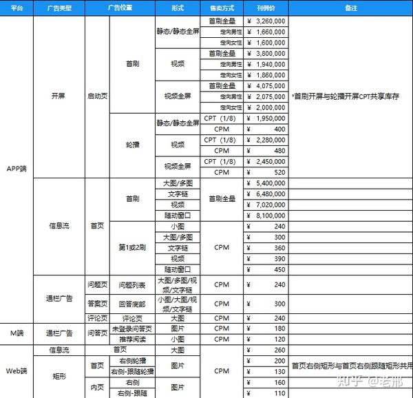The height and width of the screenshot is (398, 413).
Task: Select the 售卖方式 header cell
Action: 222,8
